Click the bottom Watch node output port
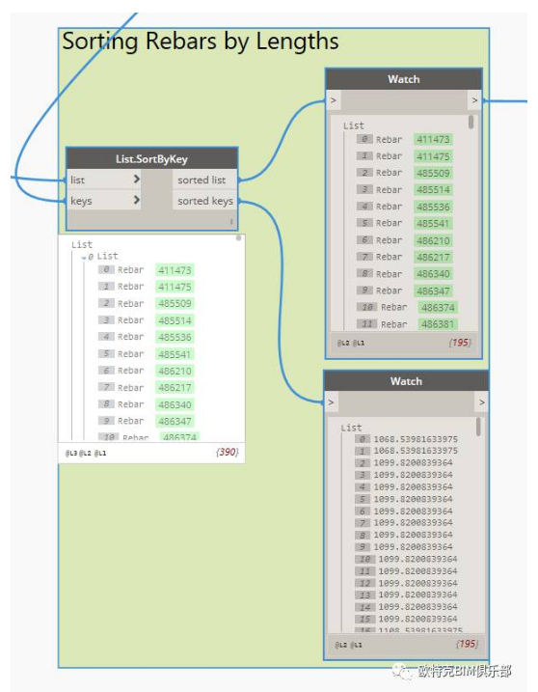This screenshot has width=538, height=692. 481,402
